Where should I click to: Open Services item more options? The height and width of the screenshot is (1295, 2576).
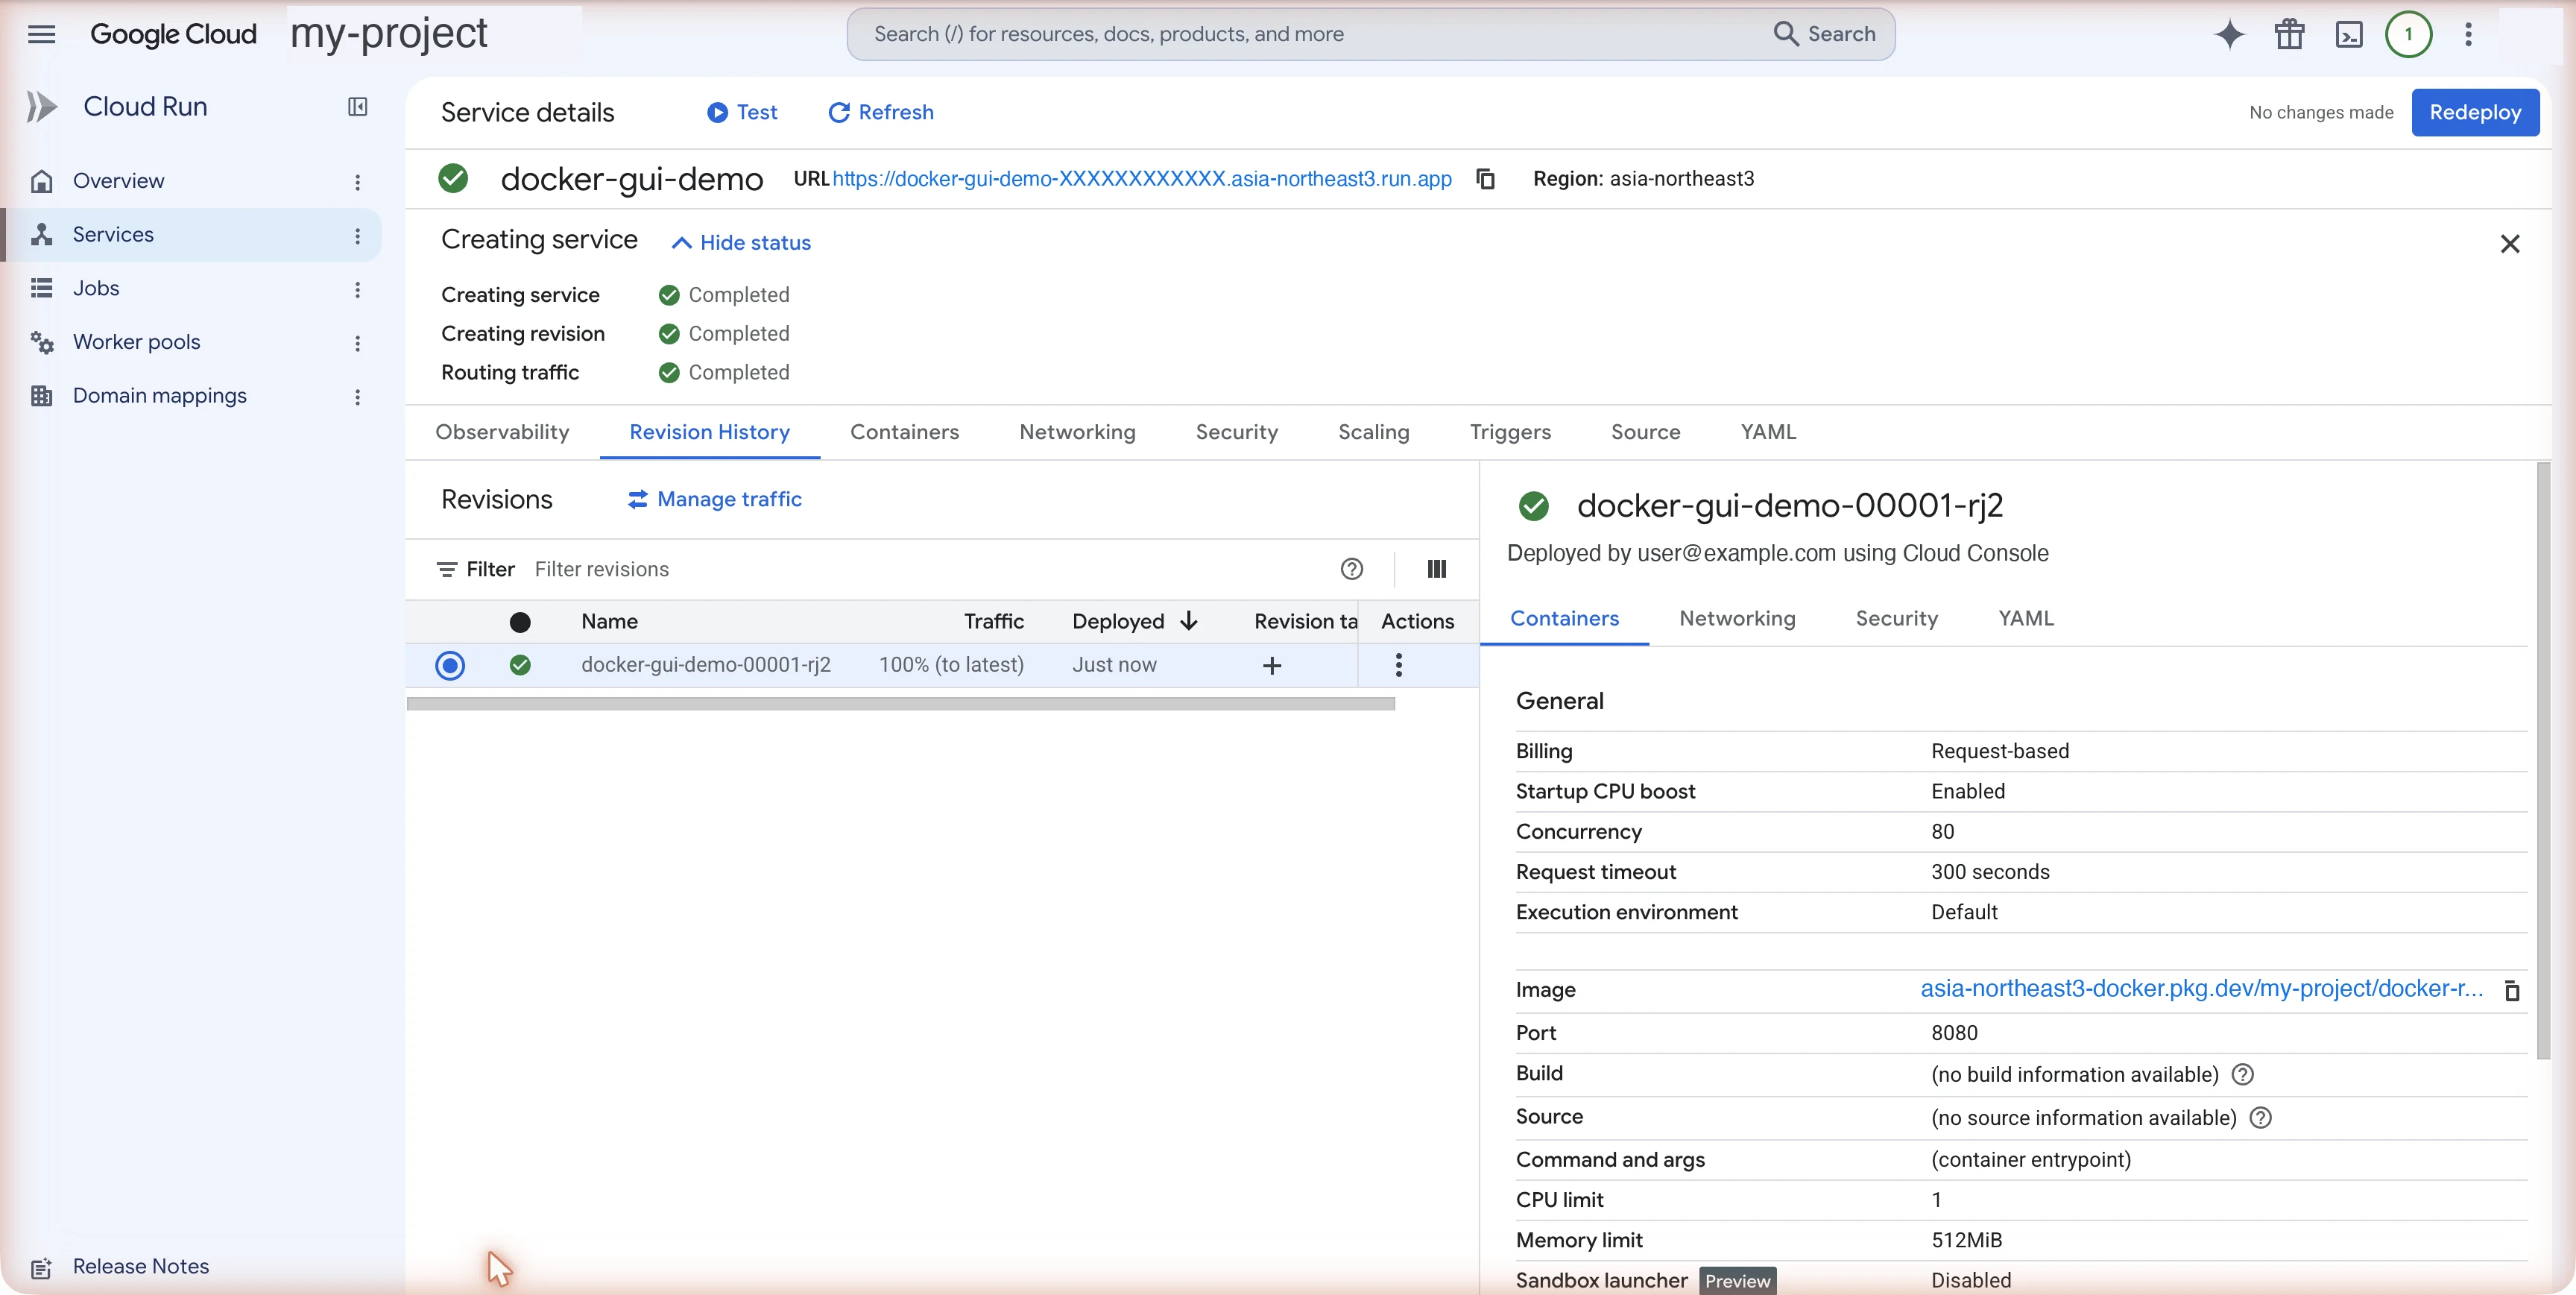[357, 235]
